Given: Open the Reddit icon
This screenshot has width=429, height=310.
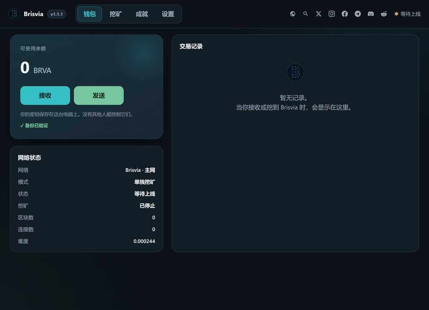Looking at the screenshot, I should click(x=384, y=14).
